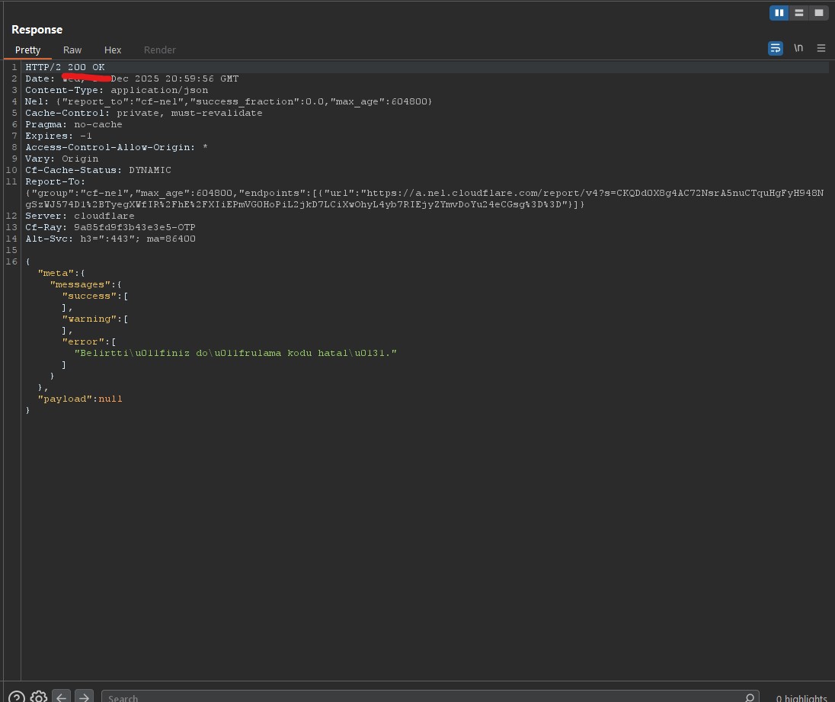Screen dimensions: 835x702
Task: Select the side-by-side layout icon
Action: pos(779,13)
